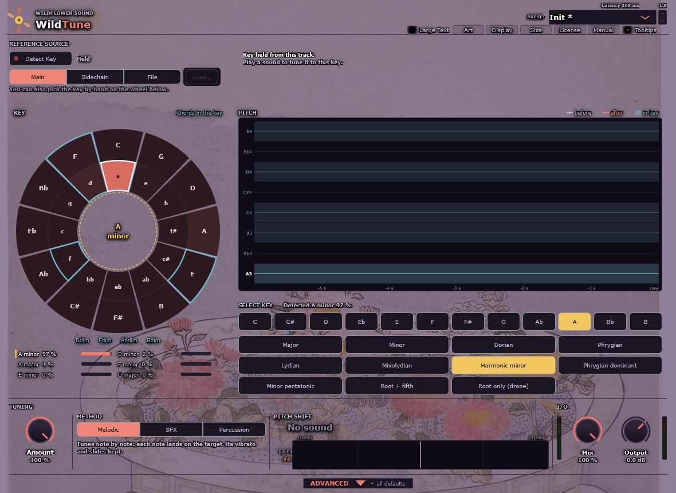The height and width of the screenshot is (493, 676).
Task: Step the preset up or down arrows
Action: point(663,17)
